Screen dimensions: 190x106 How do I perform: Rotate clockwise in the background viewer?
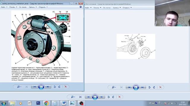[113, 97]
